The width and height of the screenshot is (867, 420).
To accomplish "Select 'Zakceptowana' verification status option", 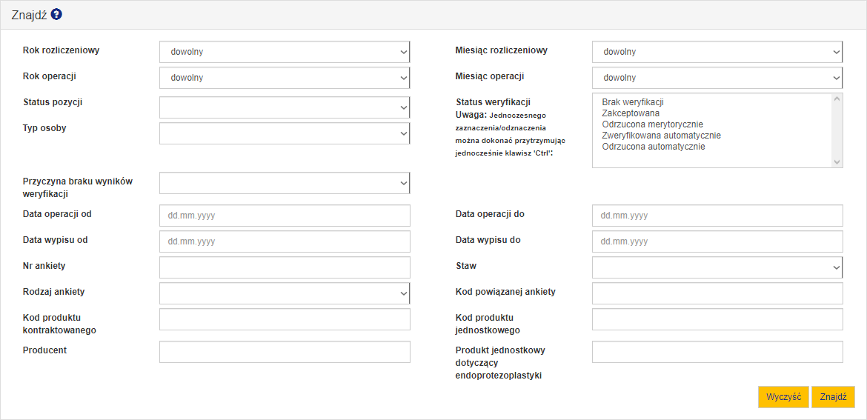I will 631,113.
